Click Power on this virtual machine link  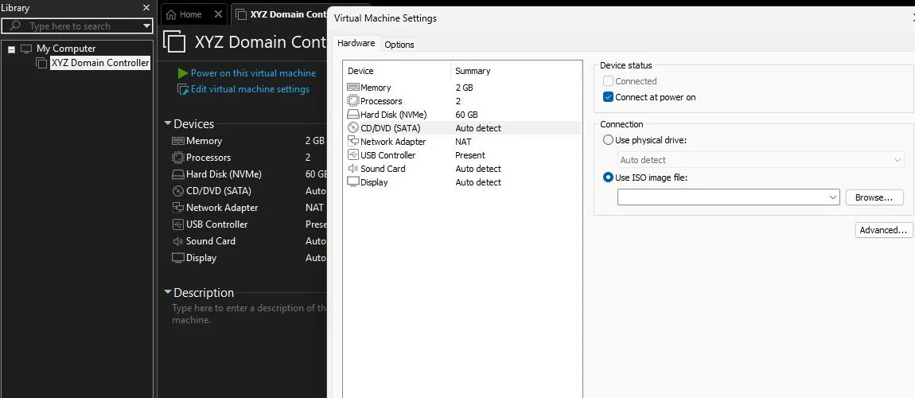point(253,73)
